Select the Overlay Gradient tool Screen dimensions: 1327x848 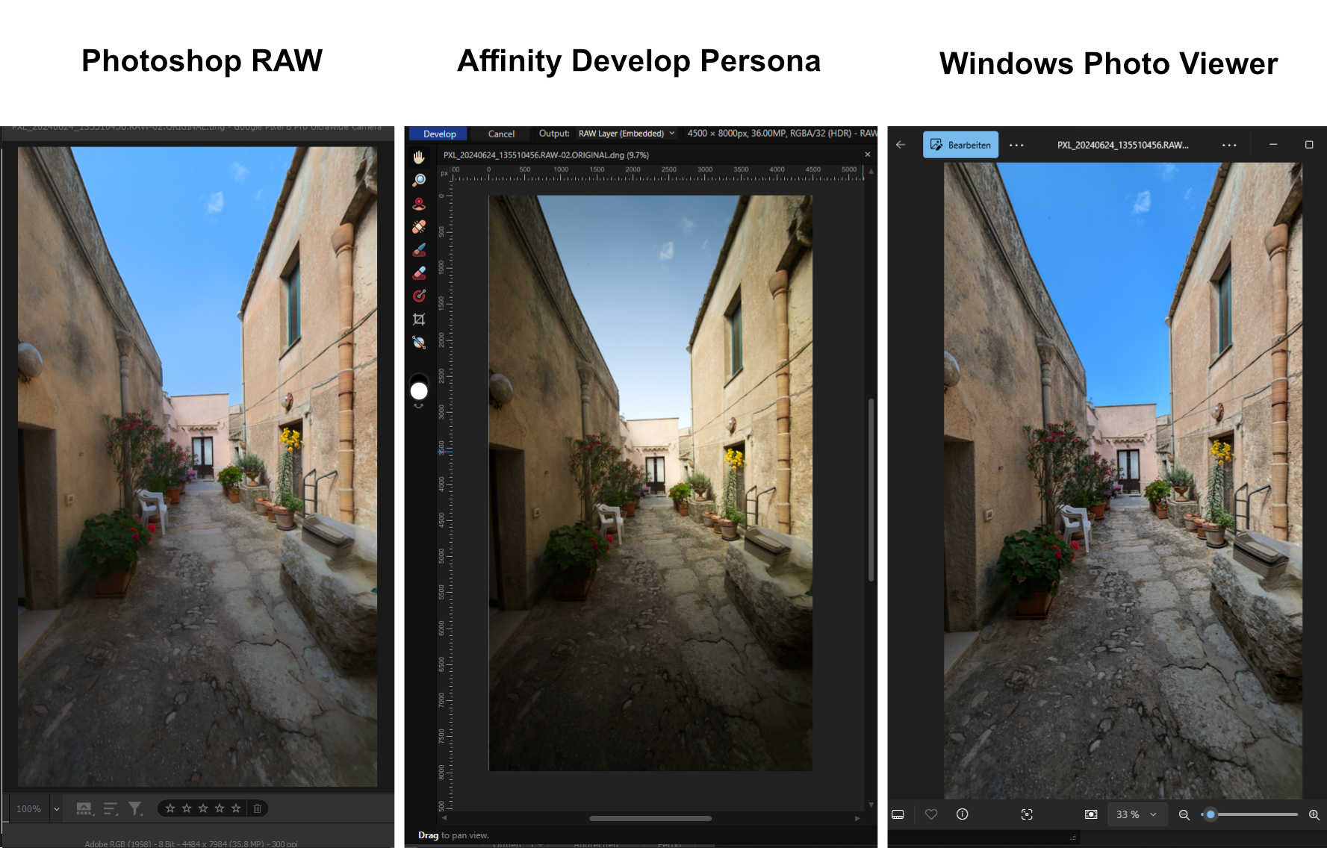[x=419, y=296]
